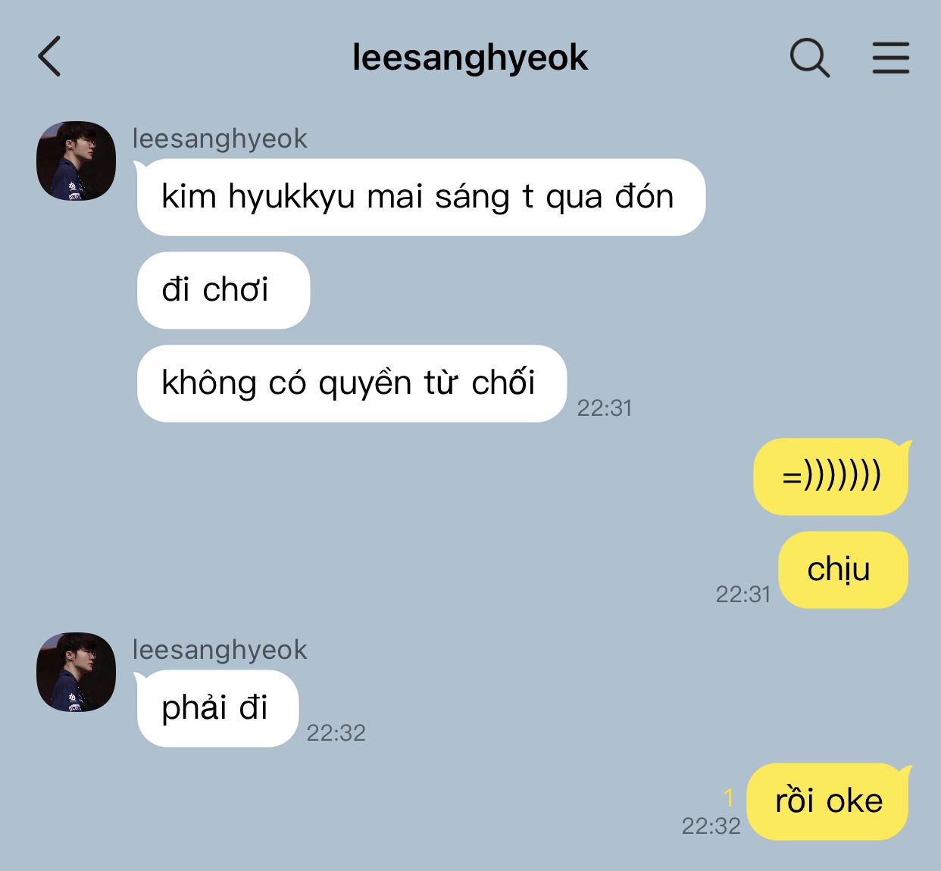Select 'không có quyền từ chối' message
941x871 pixels.
352,383
